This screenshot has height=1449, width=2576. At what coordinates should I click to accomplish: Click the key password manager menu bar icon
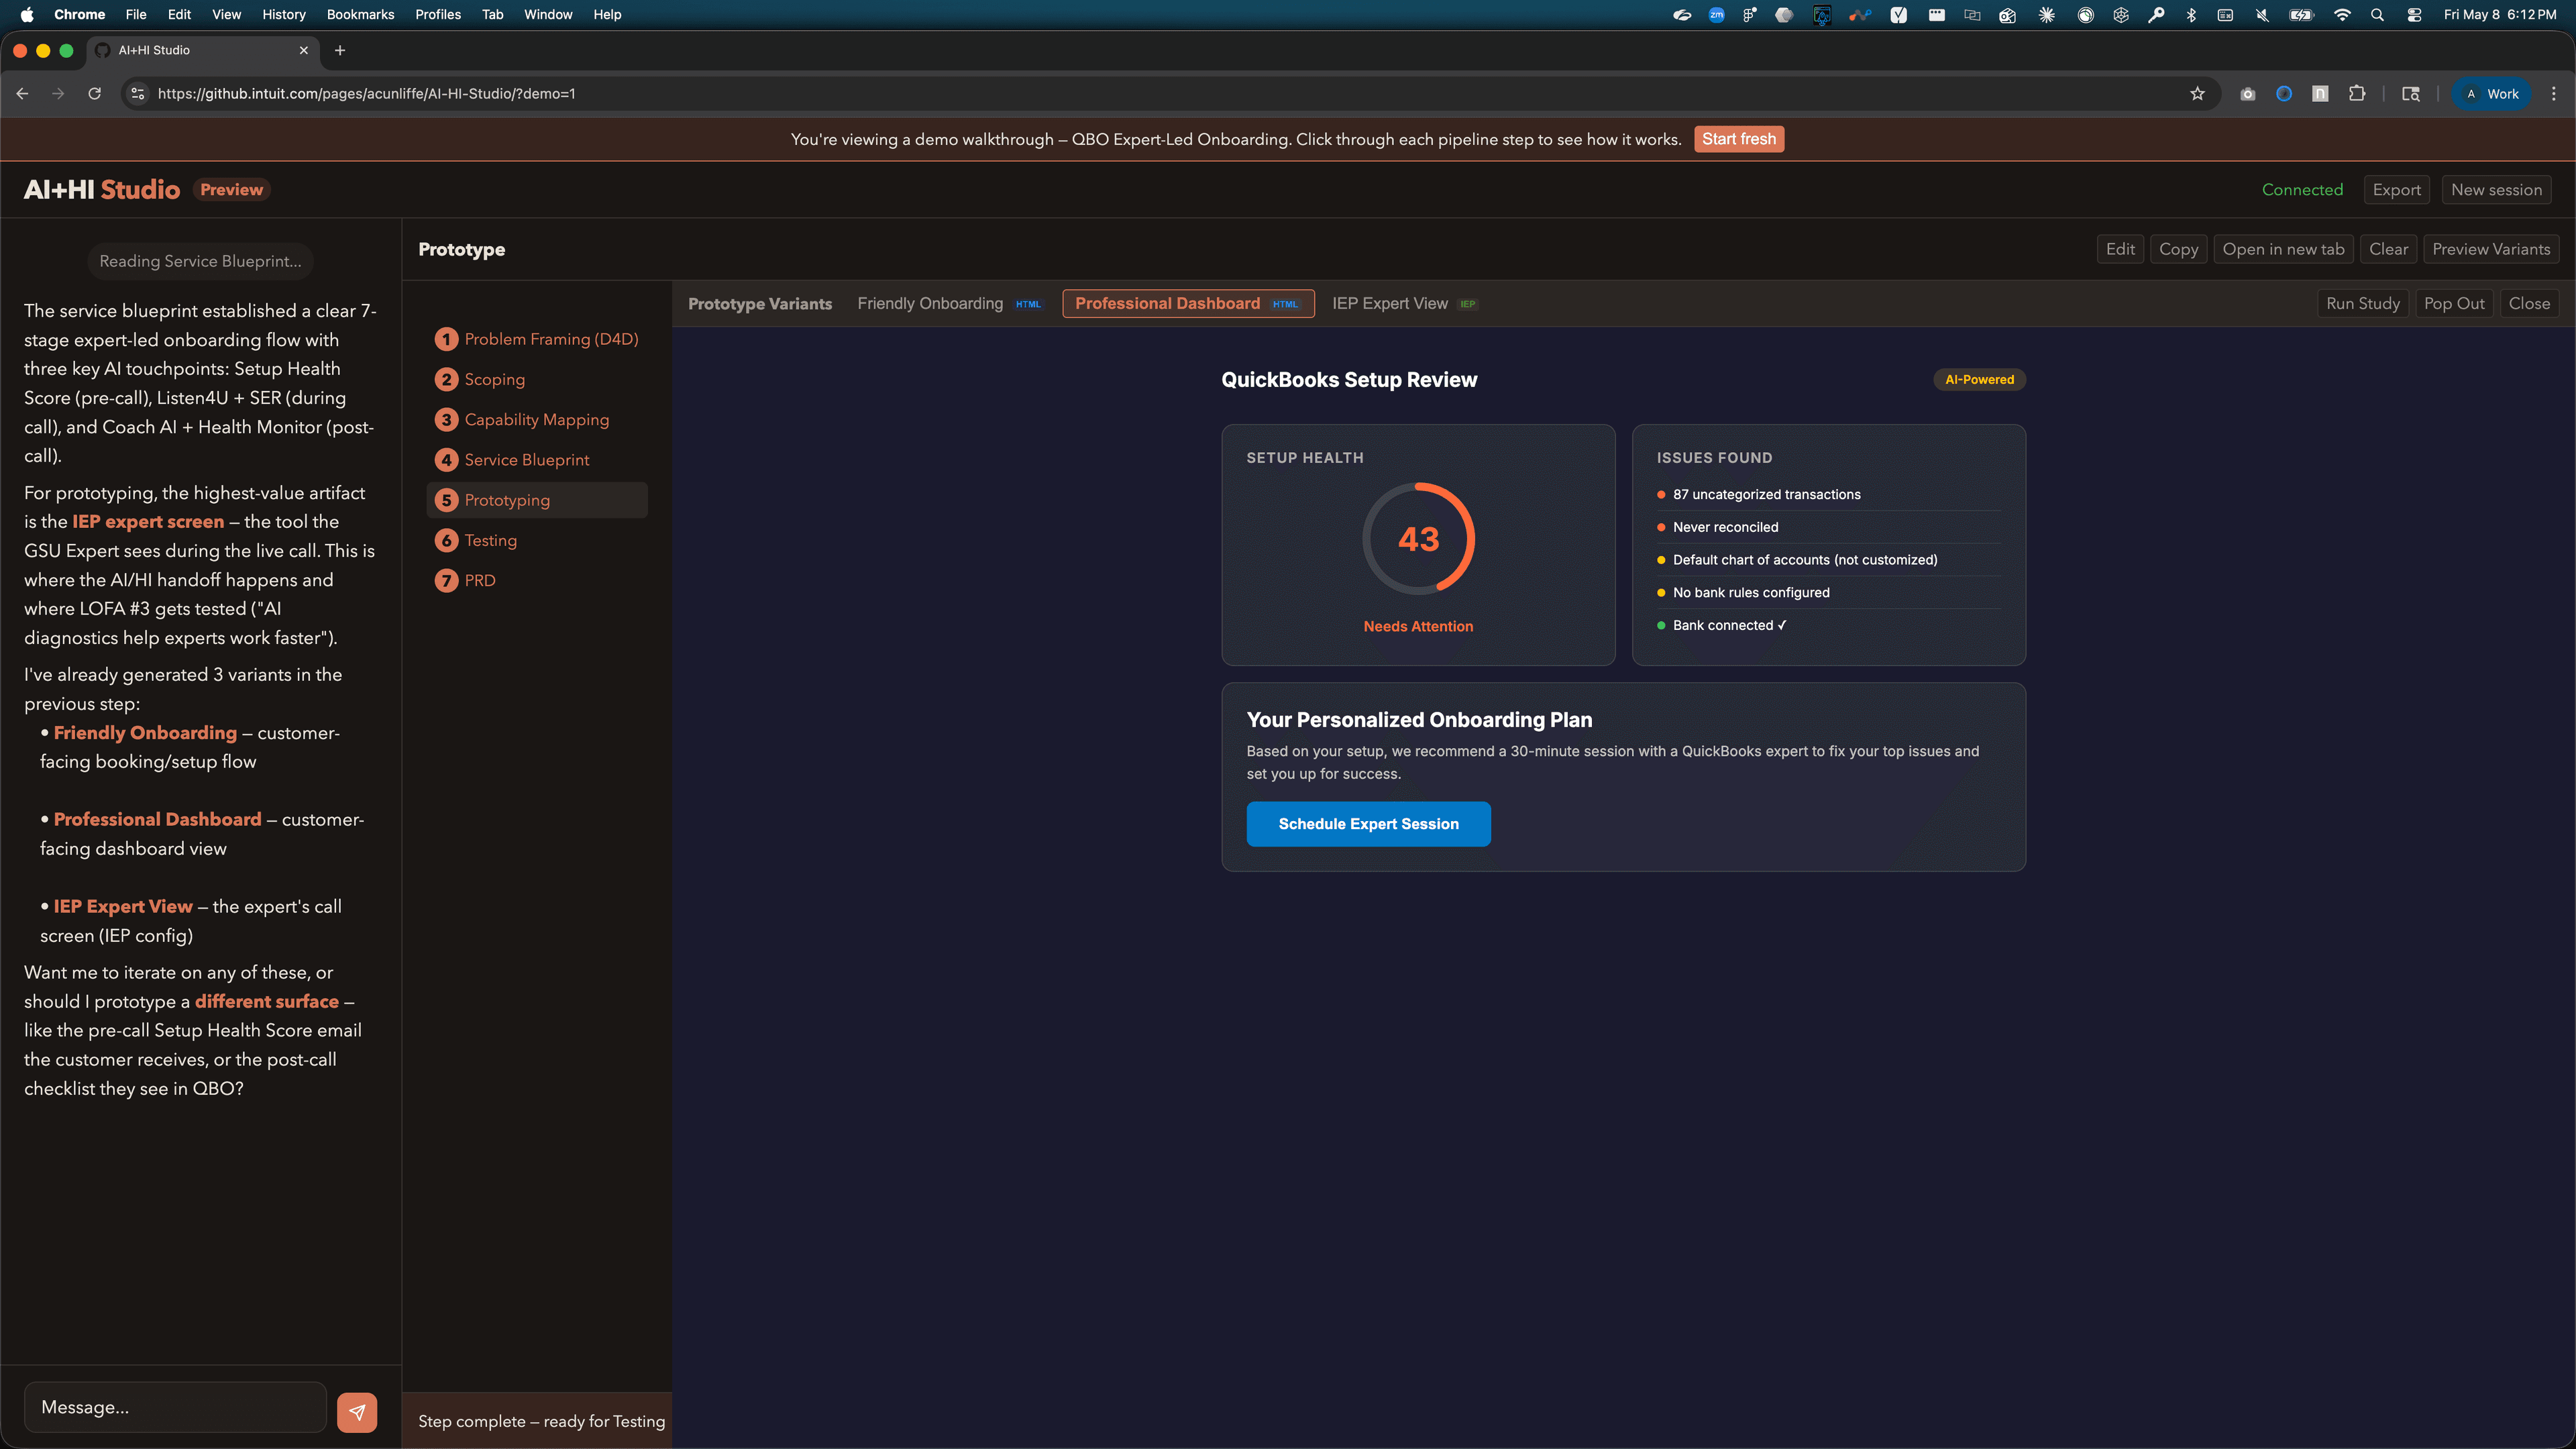[2156, 14]
